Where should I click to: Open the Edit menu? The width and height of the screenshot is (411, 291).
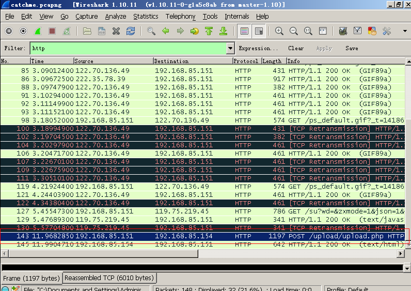tap(26, 17)
